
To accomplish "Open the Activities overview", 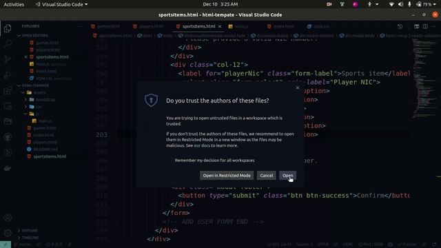I will pos(14,4).
